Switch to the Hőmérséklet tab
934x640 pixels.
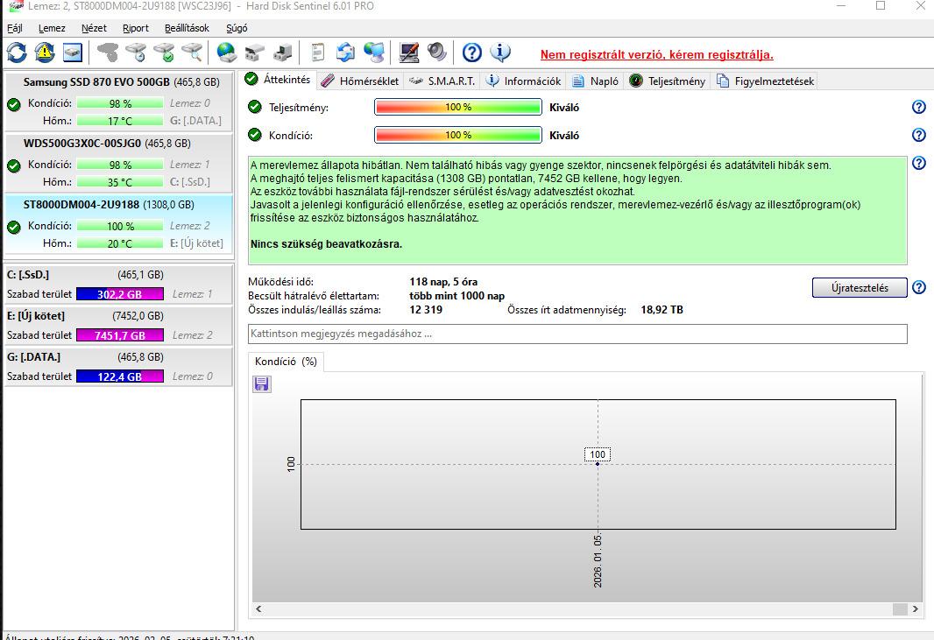coord(360,81)
